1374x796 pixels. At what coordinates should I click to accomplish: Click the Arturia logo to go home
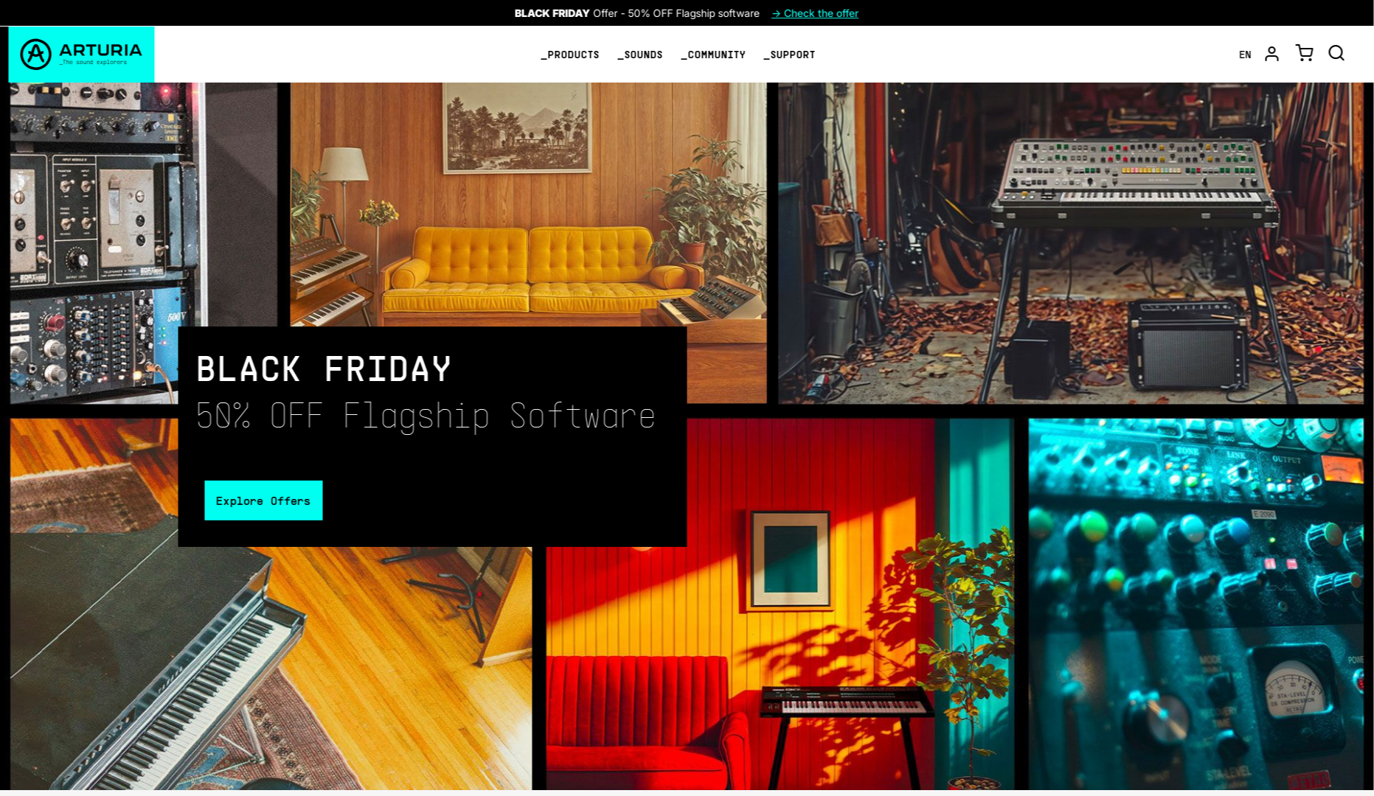(x=81, y=54)
